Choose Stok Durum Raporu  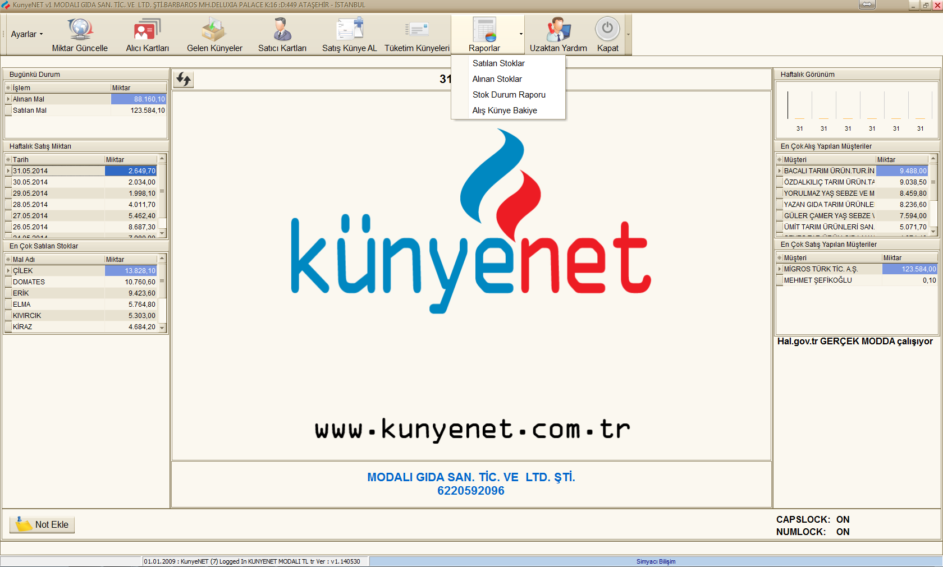pos(509,95)
